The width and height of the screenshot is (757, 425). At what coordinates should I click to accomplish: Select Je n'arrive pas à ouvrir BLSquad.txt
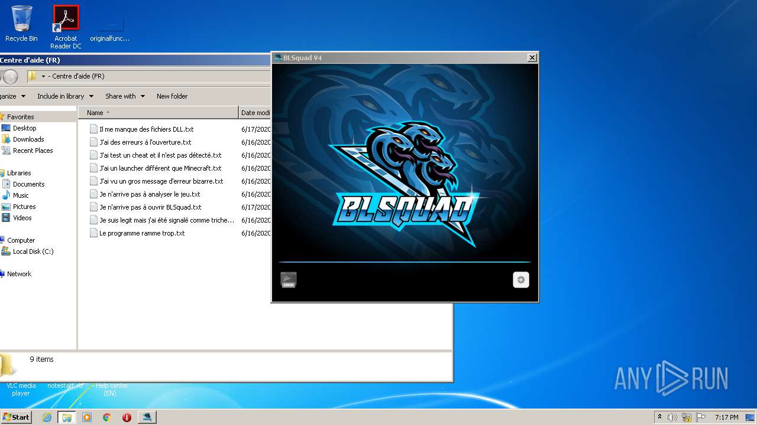pos(150,207)
